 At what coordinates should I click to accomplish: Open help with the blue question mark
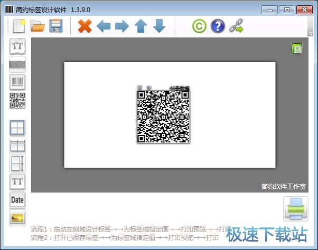point(218,25)
